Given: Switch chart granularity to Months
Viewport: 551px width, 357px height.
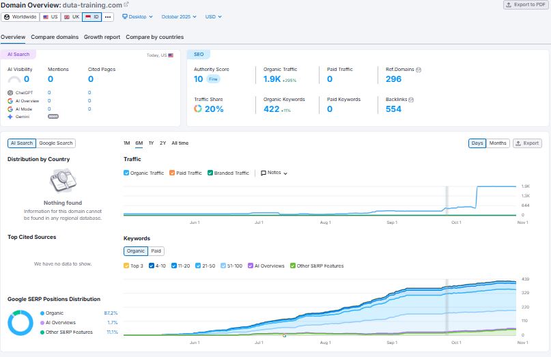Looking at the screenshot, I should pos(498,143).
